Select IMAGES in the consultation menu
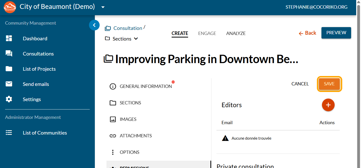This screenshot has width=361, height=168. pos(128,119)
